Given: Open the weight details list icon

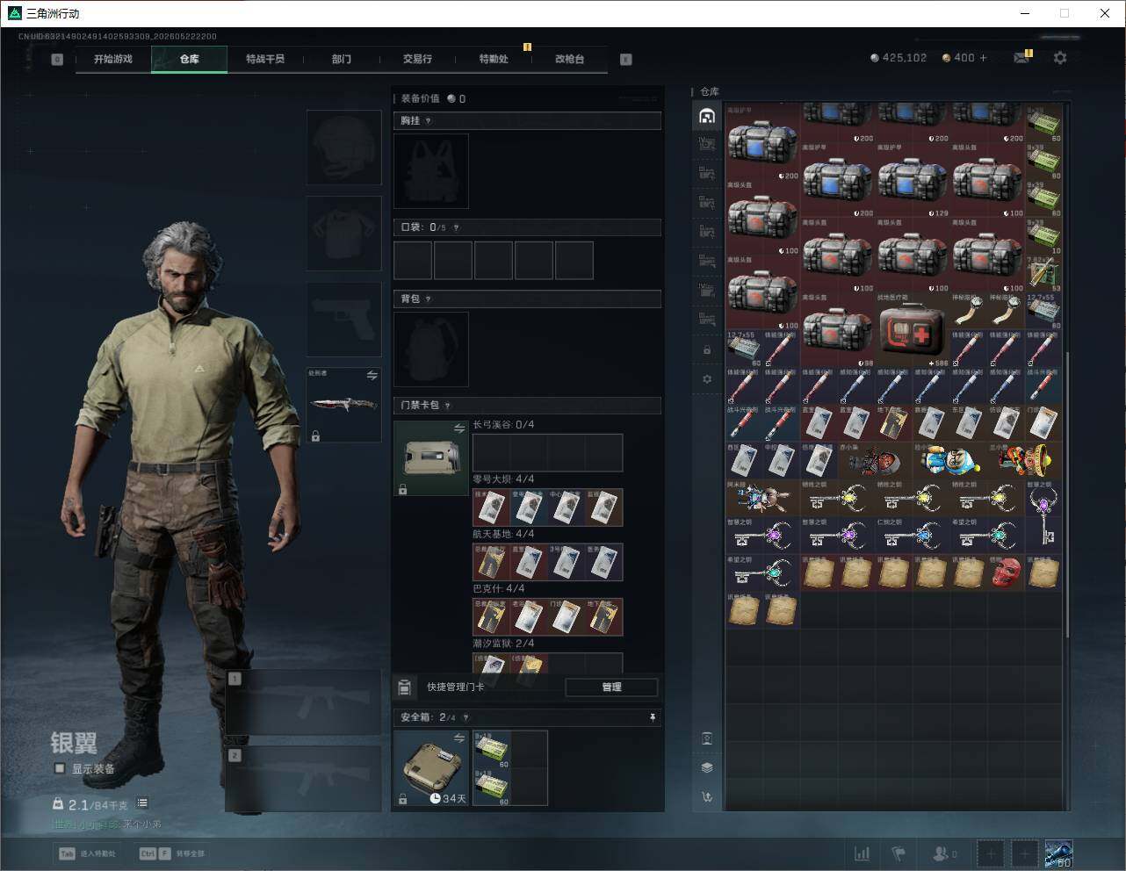Looking at the screenshot, I should pos(142,803).
